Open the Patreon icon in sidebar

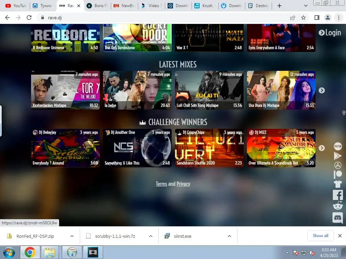point(338,174)
